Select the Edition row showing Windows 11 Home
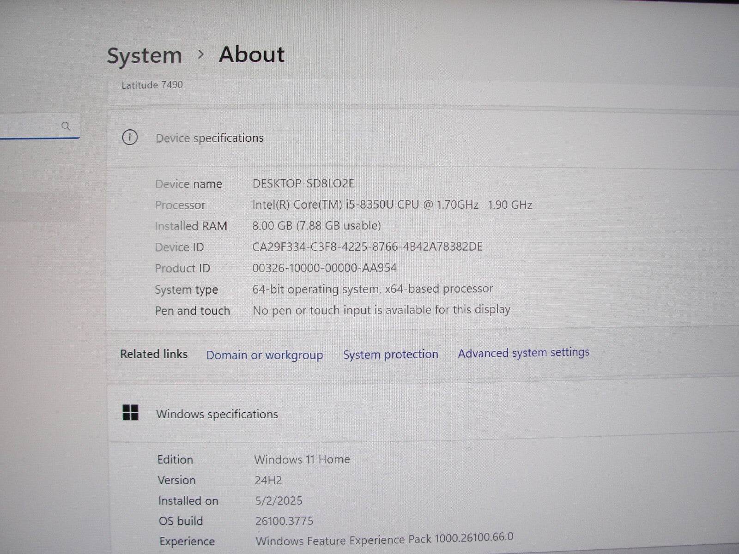 [x=302, y=459]
